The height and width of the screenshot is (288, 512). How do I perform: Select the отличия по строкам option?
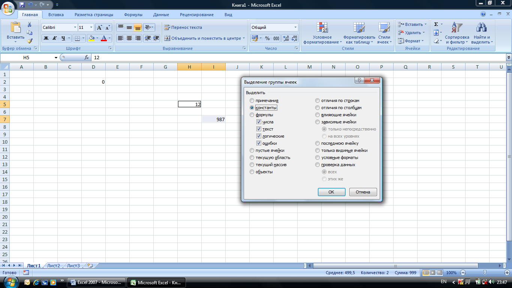tap(317, 100)
